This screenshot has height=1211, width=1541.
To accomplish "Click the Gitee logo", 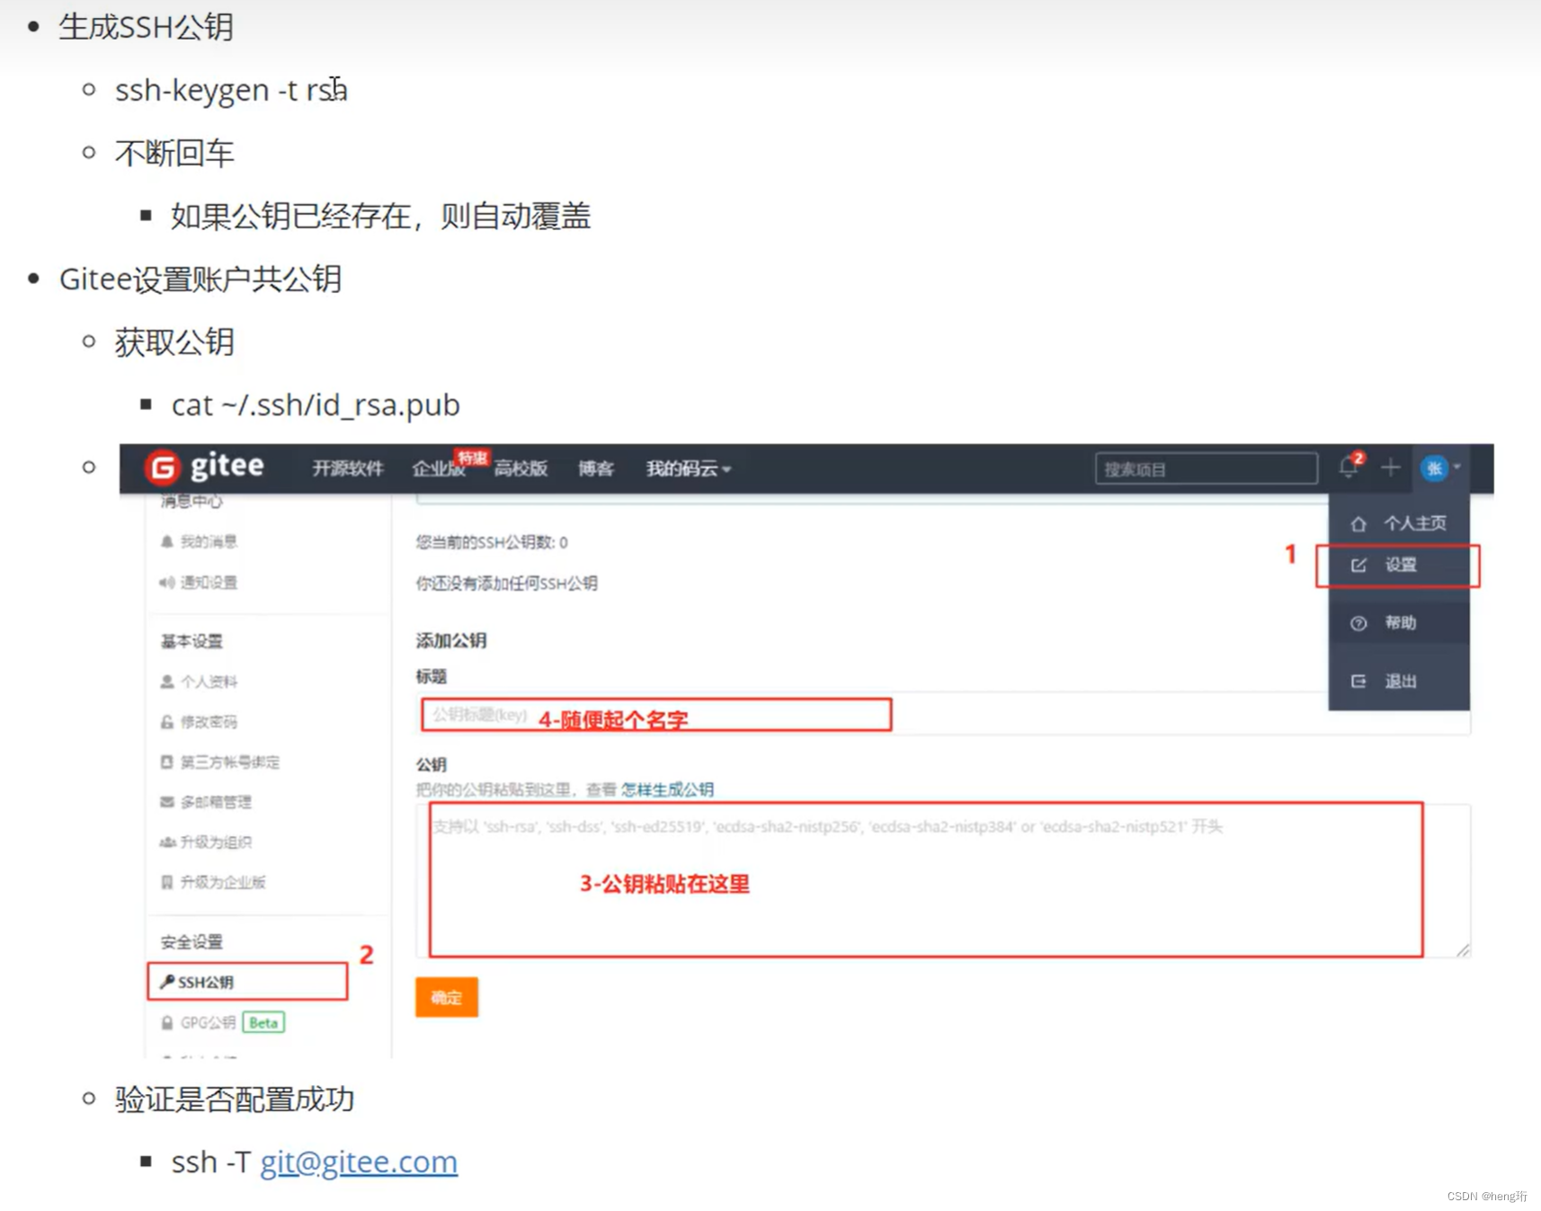I will coord(205,467).
